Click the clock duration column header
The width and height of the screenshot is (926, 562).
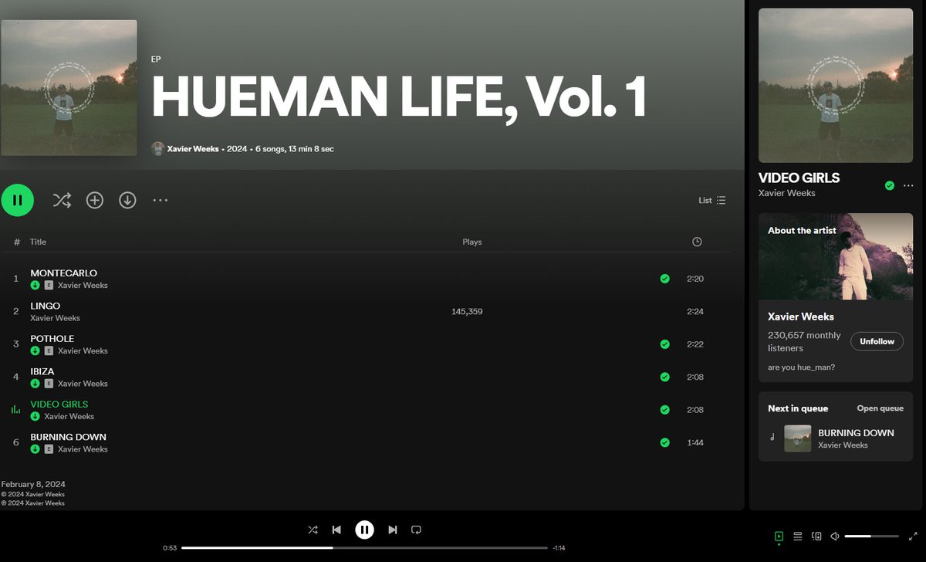(697, 242)
